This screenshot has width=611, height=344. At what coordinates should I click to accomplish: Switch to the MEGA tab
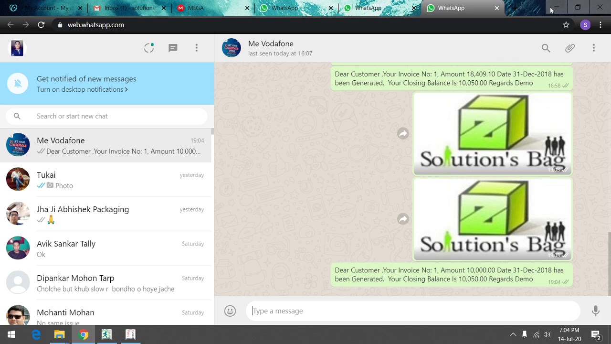click(213, 8)
